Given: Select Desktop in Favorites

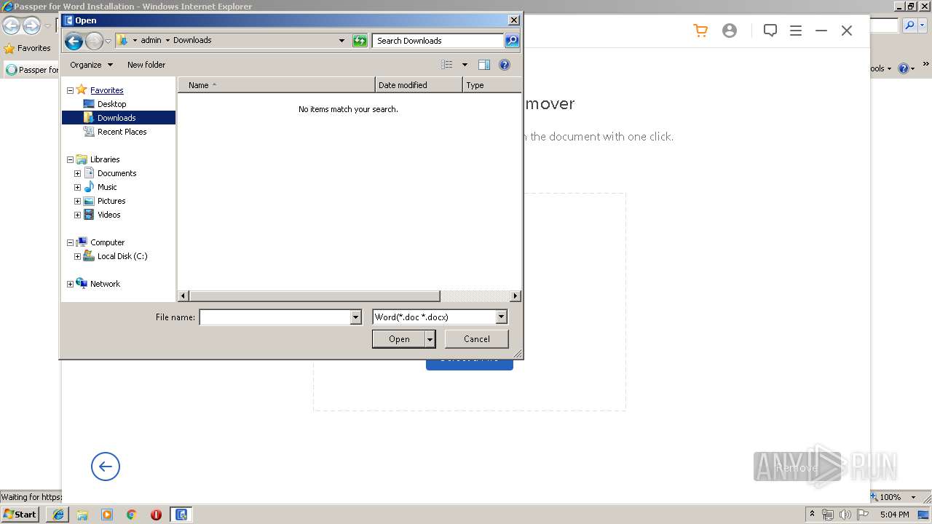Looking at the screenshot, I should [111, 104].
